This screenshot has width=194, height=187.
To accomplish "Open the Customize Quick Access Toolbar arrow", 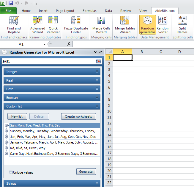I will coord(36,4).
